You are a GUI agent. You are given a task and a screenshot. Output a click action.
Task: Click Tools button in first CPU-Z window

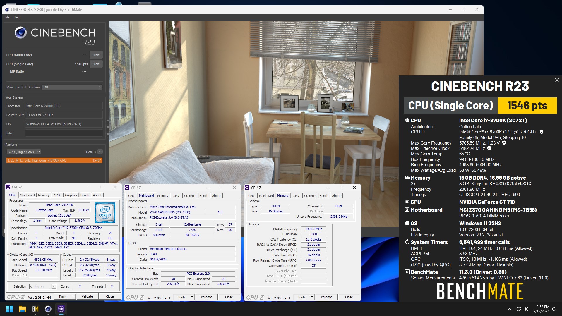click(62, 296)
